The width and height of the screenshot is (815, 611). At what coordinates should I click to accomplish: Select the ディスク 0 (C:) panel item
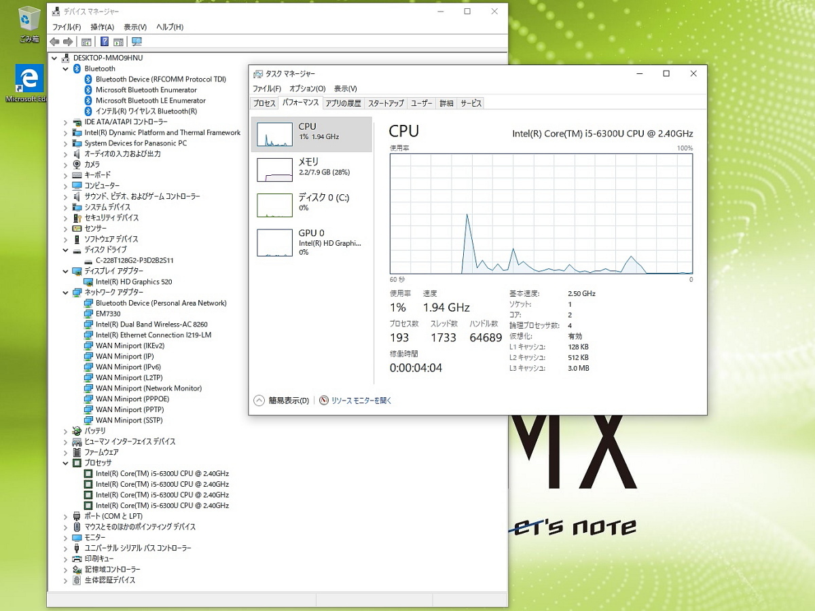[312, 204]
